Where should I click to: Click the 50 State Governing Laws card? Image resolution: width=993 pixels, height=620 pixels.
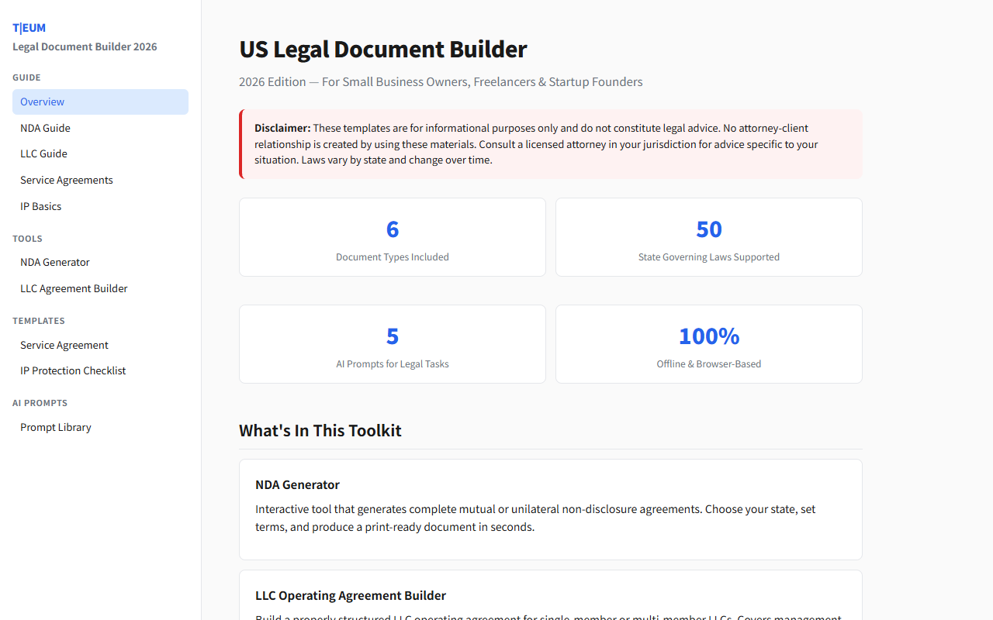(x=708, y=237)
